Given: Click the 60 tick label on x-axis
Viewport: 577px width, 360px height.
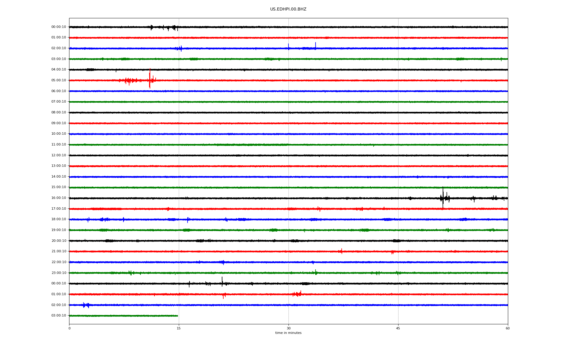Looking at the screenshot, I should (x=508, y=328).
